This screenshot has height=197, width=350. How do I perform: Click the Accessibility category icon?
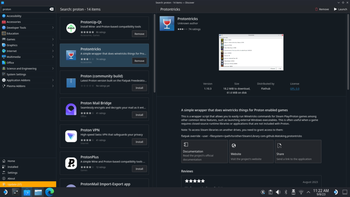(x=4, y=16)
